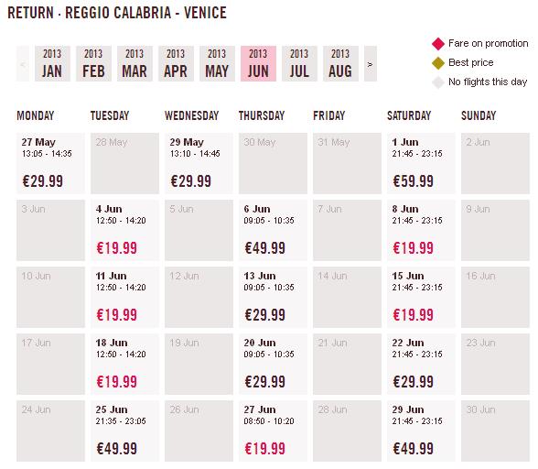Screen dimensions: 538x469
Task: Click the previous months arrow
Action: pos(23,63)
